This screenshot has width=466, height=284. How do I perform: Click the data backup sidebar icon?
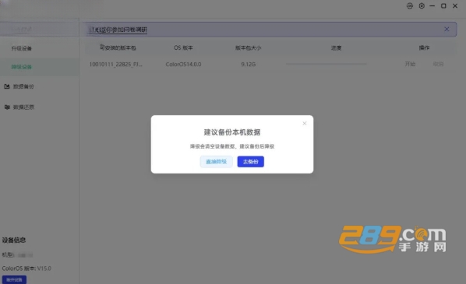pos(7,86)
